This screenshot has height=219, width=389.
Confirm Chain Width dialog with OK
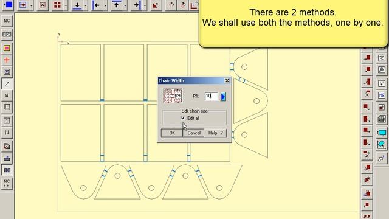[x=172, y=133]
